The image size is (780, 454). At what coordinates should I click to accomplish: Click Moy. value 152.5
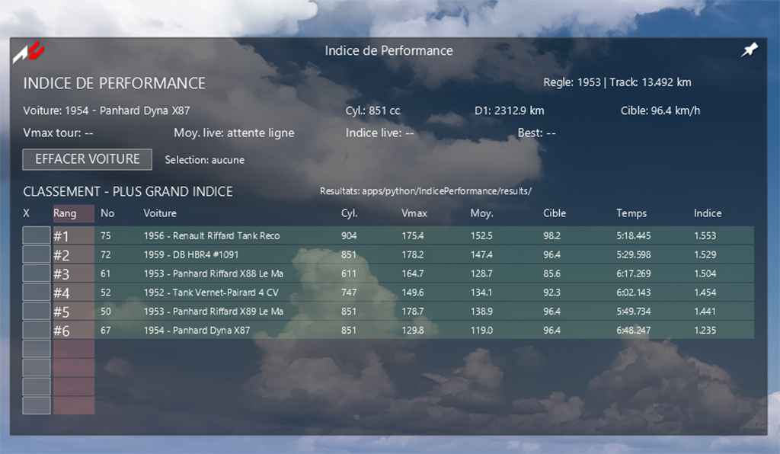coord(481,235)
